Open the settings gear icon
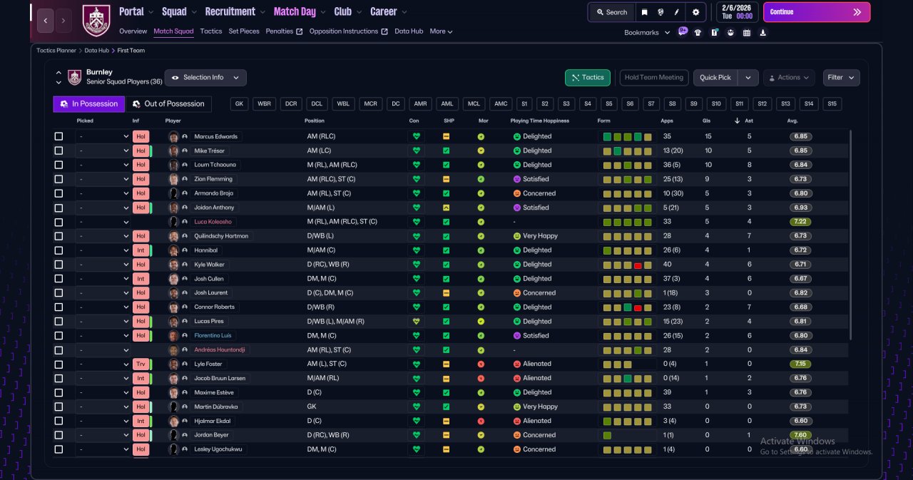The height and width of the screenshot is (480, 913). (696, 12)
